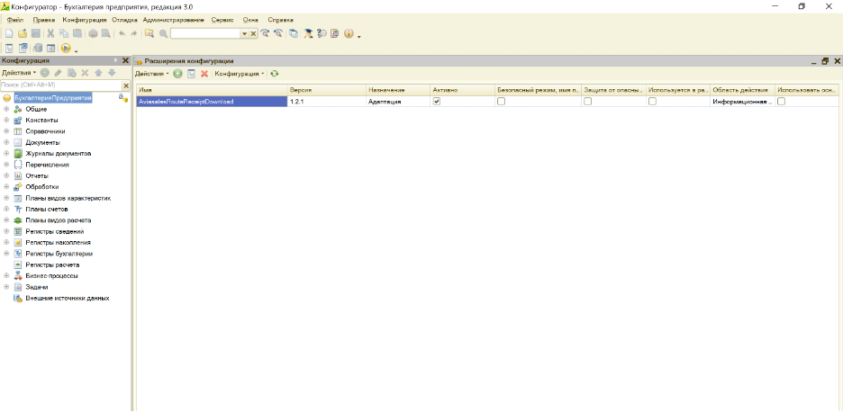
Task: Open the Отладка menu
Action: pyautogui.click(x=124, y=19)
